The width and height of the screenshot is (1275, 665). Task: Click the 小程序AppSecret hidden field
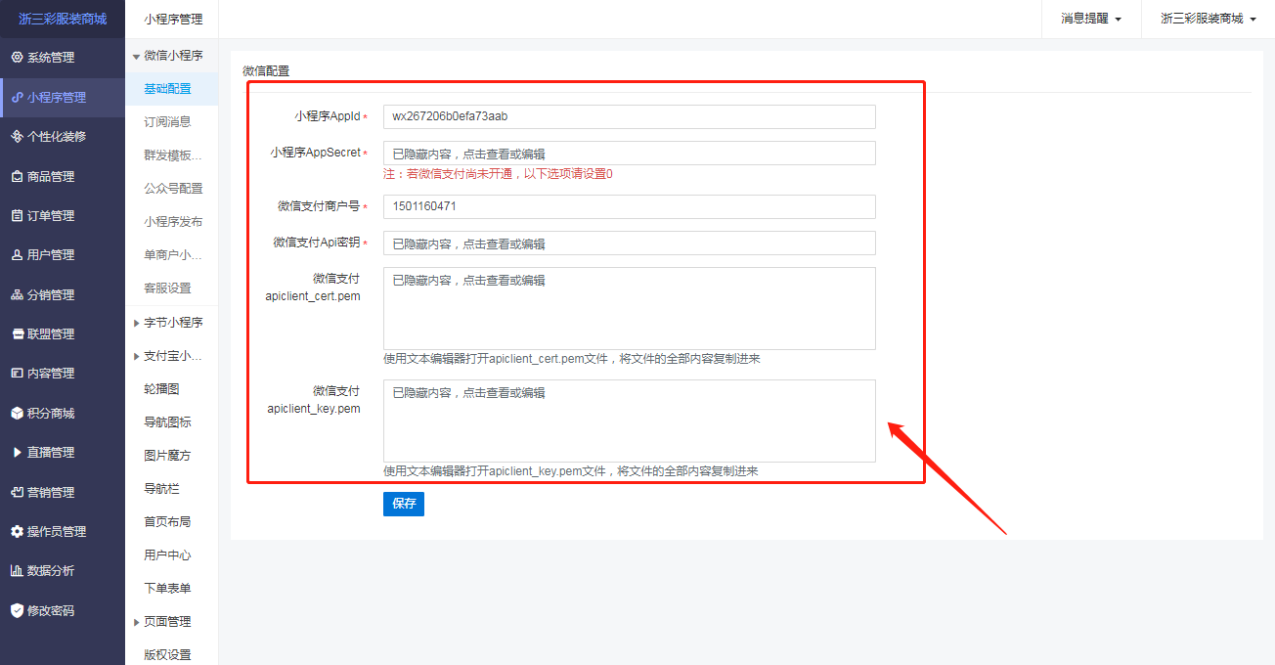[630, 154]
